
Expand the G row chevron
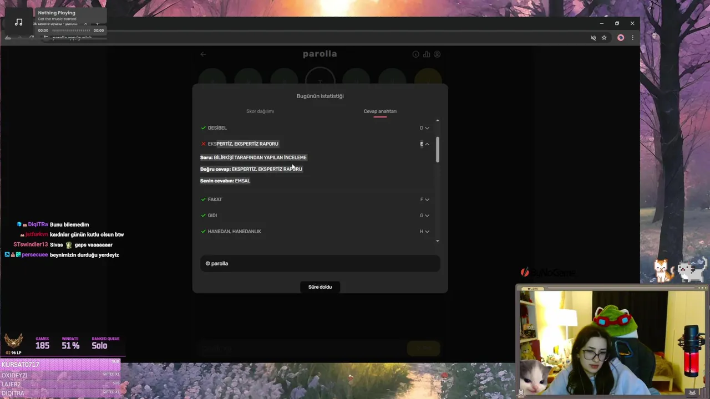tap(427, 216)
